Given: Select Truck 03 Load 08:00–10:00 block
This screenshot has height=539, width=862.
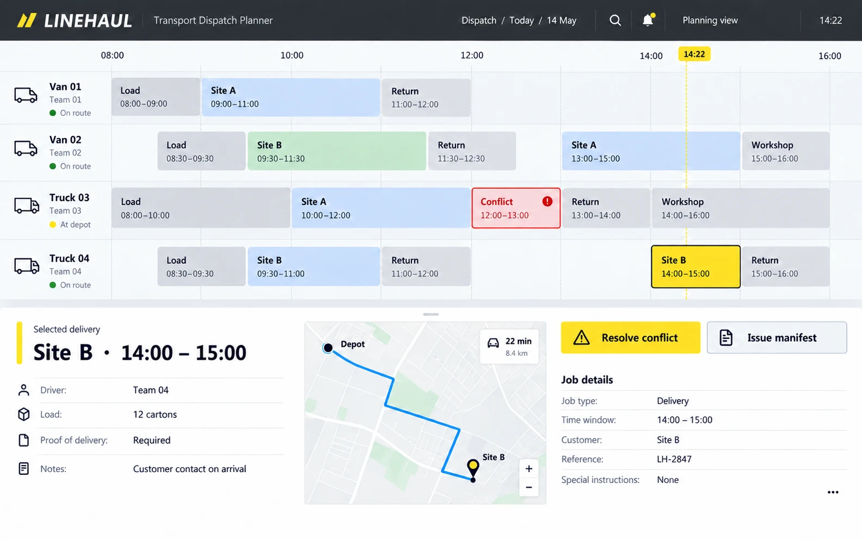Looking at the screenshot, I should click(201, 208).
